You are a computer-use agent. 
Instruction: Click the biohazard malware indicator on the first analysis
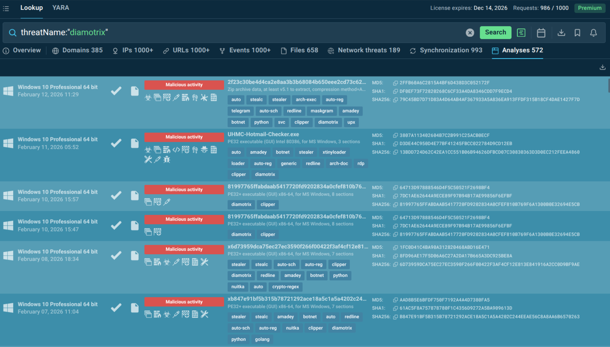(x=148, y=98)
